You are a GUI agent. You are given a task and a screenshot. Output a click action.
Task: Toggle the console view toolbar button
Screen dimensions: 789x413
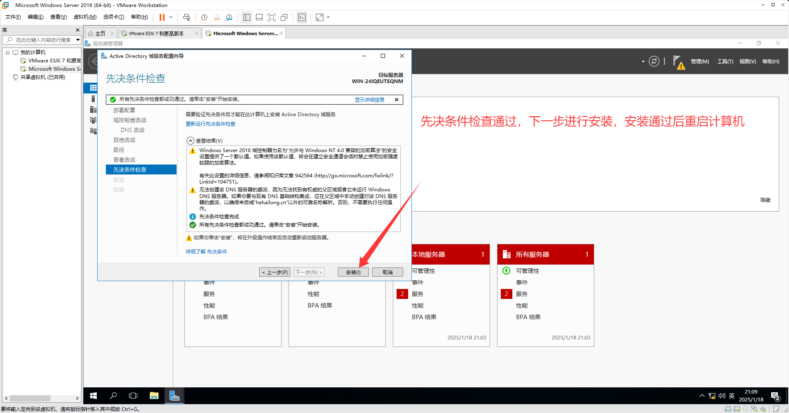pos(302,17)
